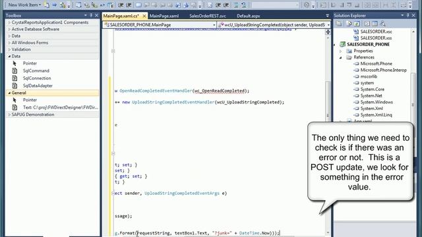Click textBox1.Text in bottom code line
422x237 pixels.
[x=191, y=233]
